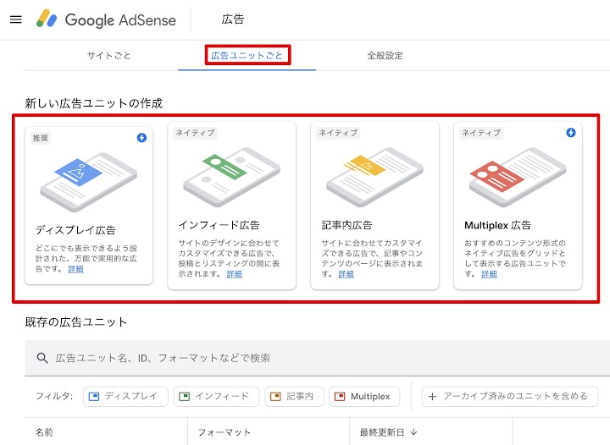Click the blue ディスプレイ filter icon
Screen dimensions: 610x445
pyautogui.click(x=94, y=397)
